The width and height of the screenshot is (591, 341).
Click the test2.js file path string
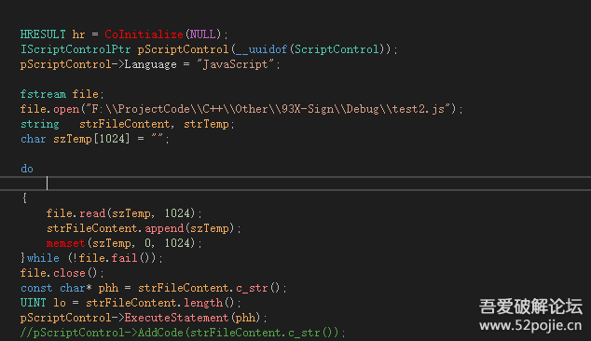(x=268, y=109)
